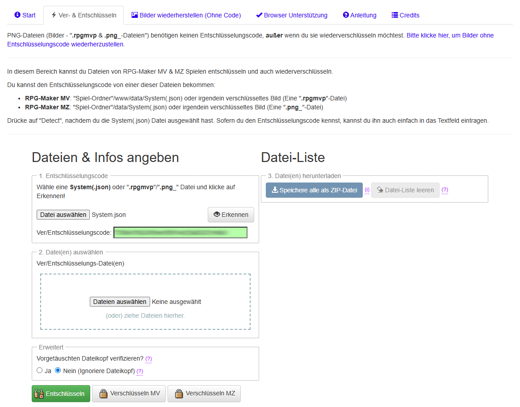Viewport: 520px width, 407px height.
Task: Click Datei auswählen for System.json
Action: click(63, 215)
